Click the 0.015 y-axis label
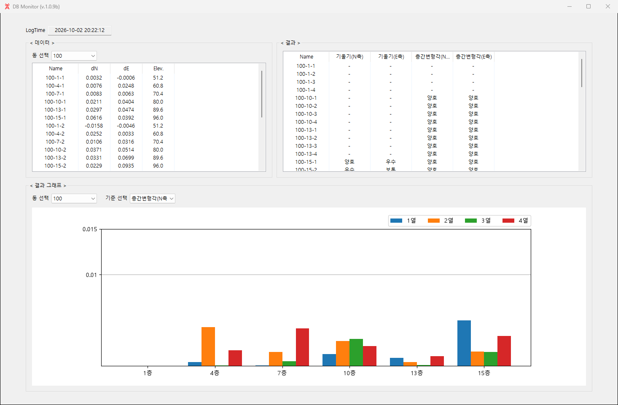Viewport: 618px width, 405px height. click(x=90, y=229)
